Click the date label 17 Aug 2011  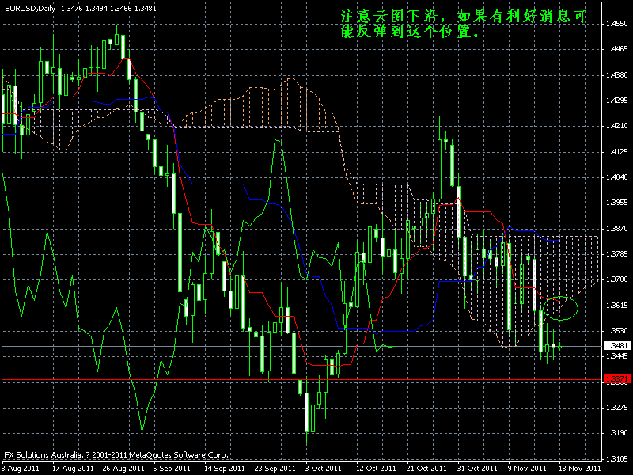click(x=73, y=469)
